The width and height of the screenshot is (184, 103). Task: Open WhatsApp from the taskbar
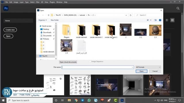89,100
